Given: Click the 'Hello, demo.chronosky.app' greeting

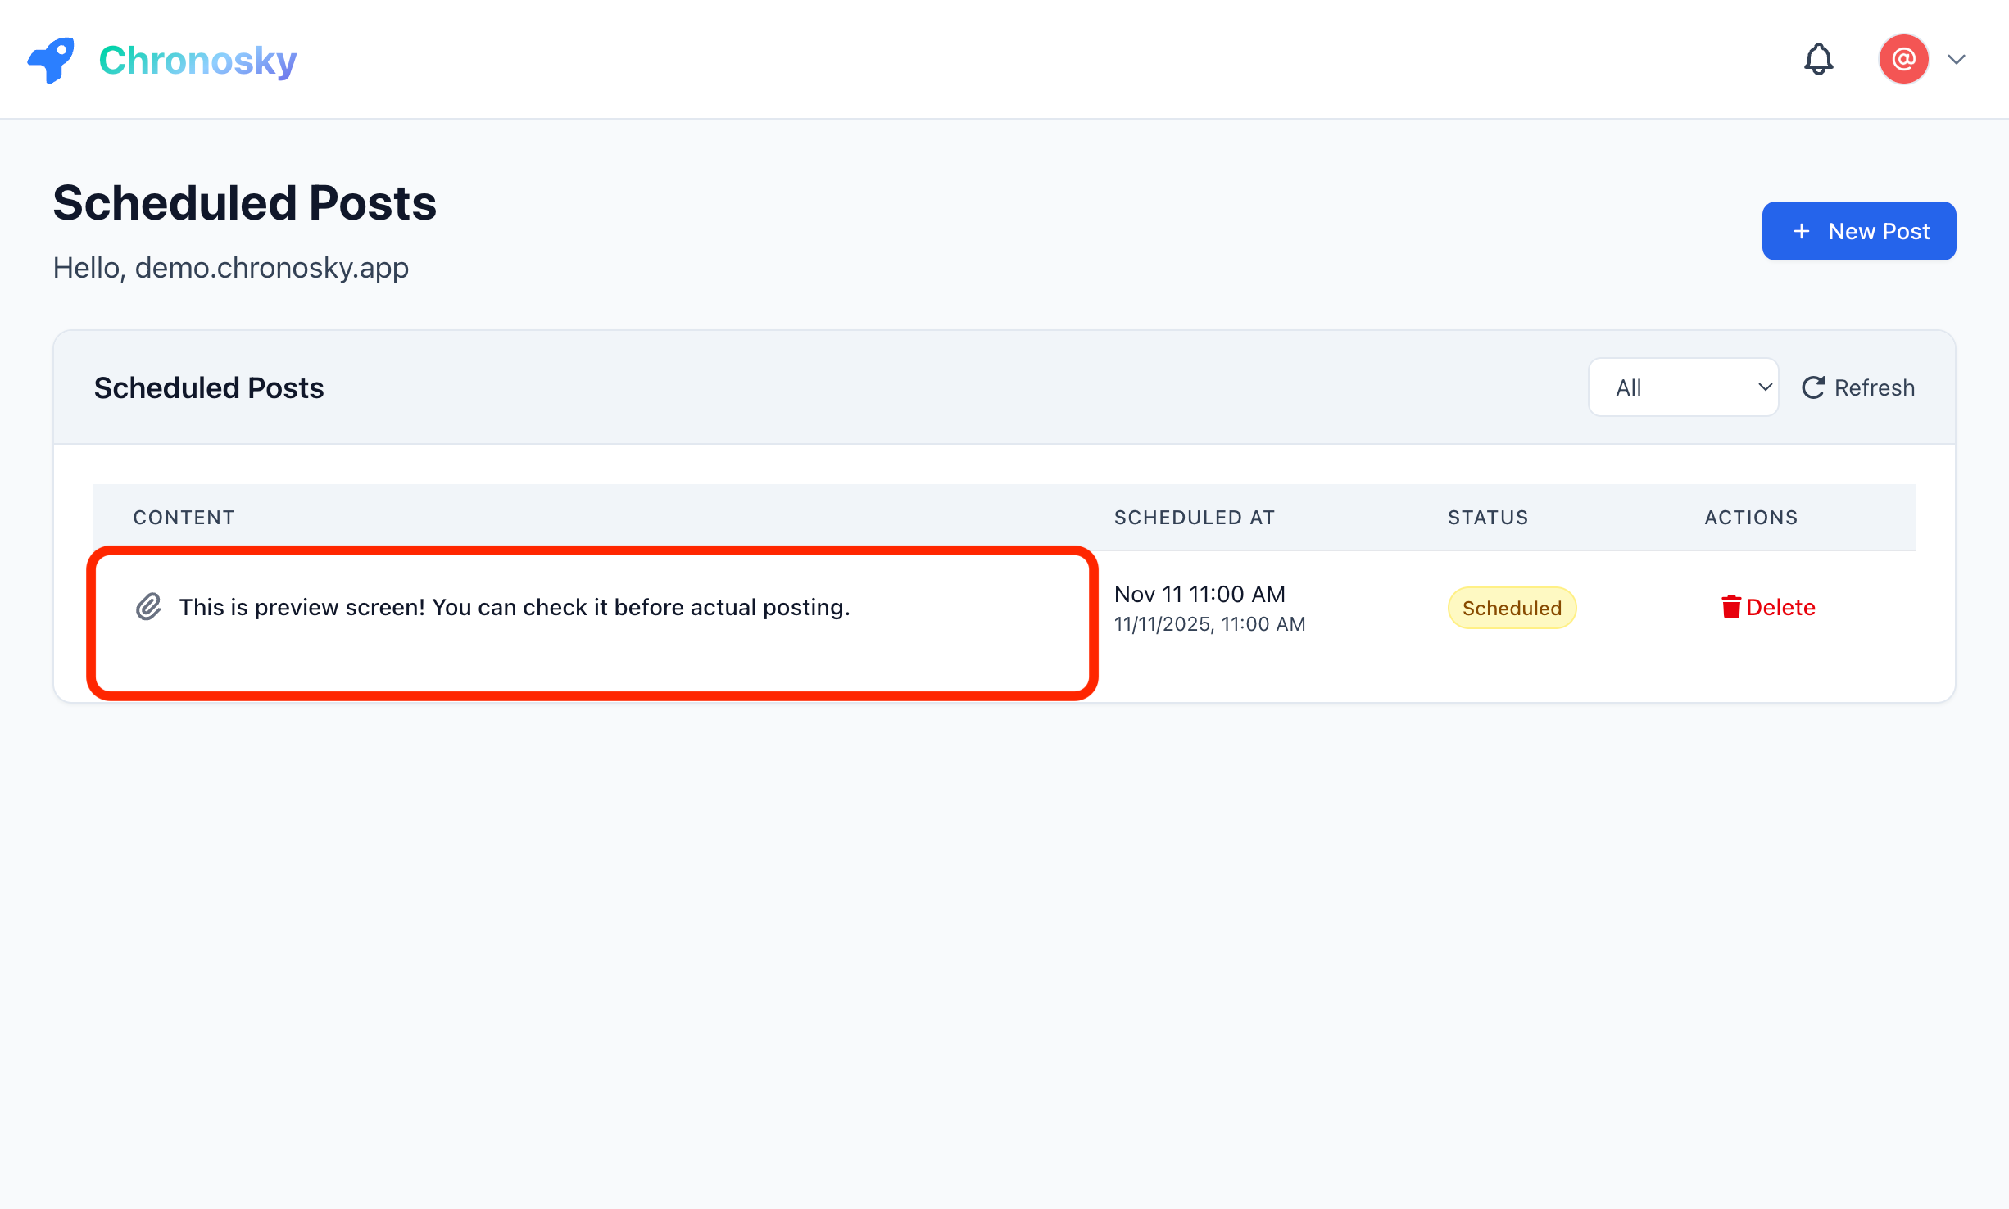Looking at the screenshot, I should pos(230,268).
